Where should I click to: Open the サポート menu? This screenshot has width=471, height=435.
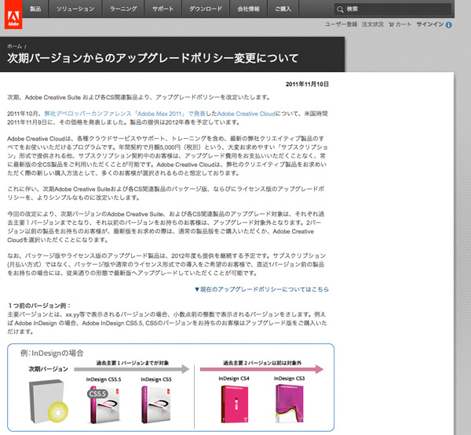pyautogui.click(x=163, y=9)
